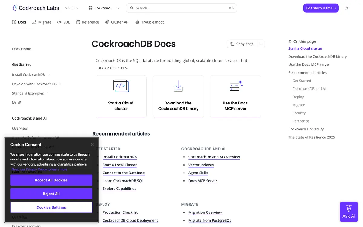Open Overview under CockroachDB and AI

(20, 128)
